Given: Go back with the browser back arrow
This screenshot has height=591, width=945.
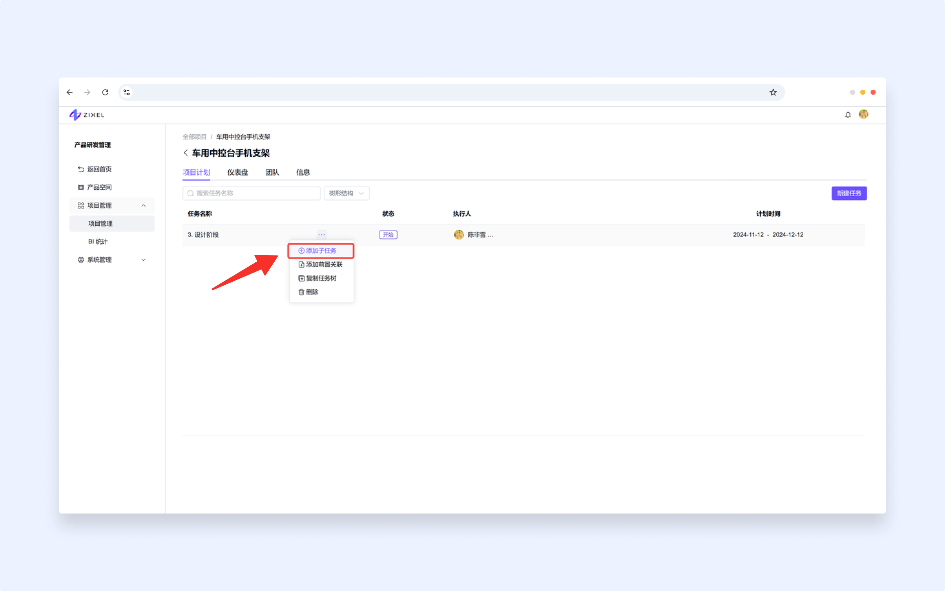Looking at the screenshot, I should click(x=70, y=92).
